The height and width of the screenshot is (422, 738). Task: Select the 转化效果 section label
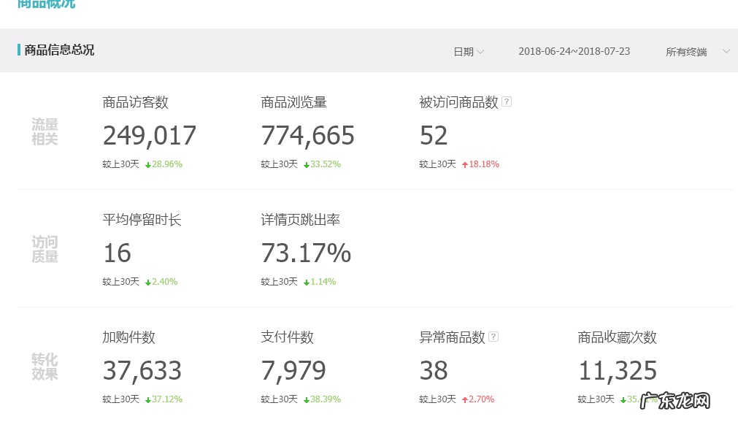pyautogui.click(x=45, y=367)
